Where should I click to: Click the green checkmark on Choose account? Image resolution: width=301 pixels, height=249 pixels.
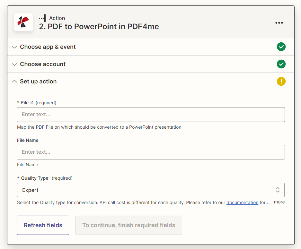pos(281,64)
